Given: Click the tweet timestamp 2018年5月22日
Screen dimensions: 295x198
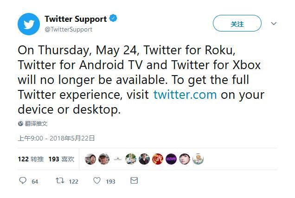Looking at the screenshot, I should click(x=72, y=138).
